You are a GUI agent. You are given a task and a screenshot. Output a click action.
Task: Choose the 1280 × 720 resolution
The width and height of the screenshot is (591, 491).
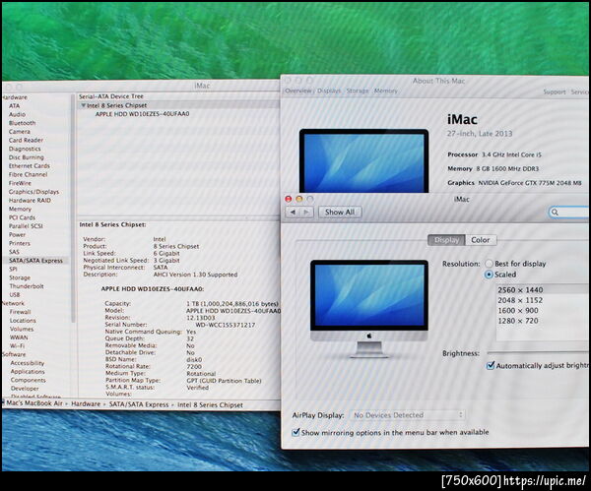(542, 321)
